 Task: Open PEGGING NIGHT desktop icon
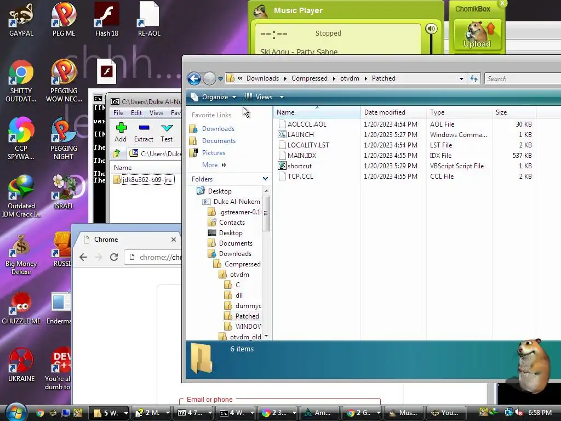pyautogui.click(x=64, y=139)
